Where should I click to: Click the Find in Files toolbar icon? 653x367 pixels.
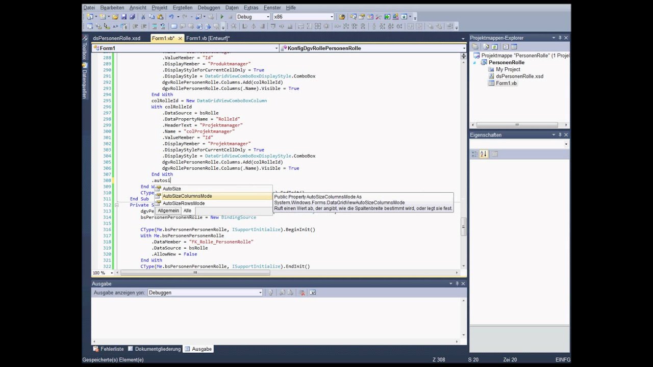342,17
